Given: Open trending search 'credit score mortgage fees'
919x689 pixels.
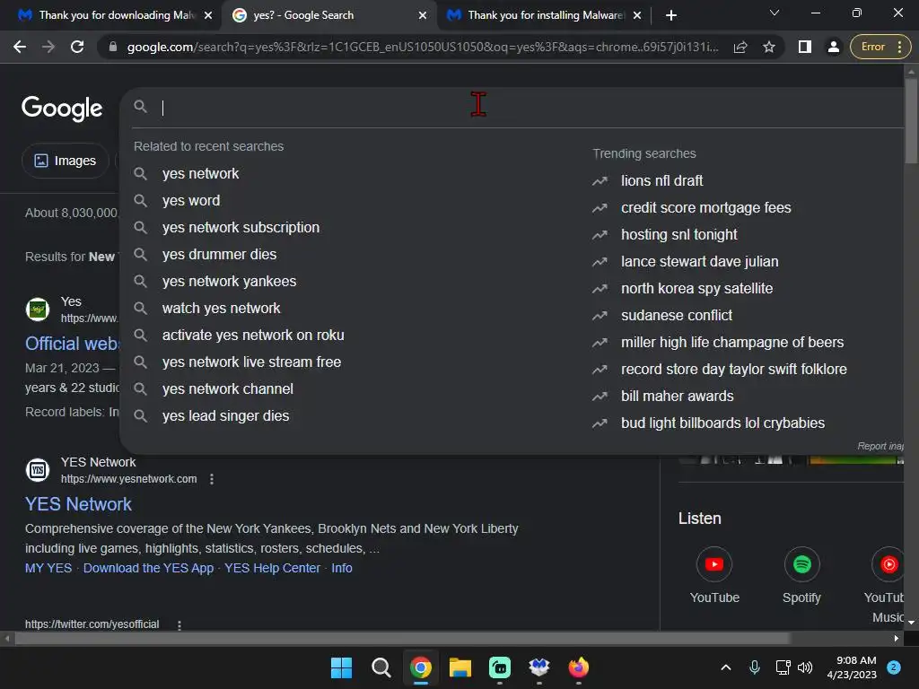Looking at the screenshot, I should pos(705,207).
